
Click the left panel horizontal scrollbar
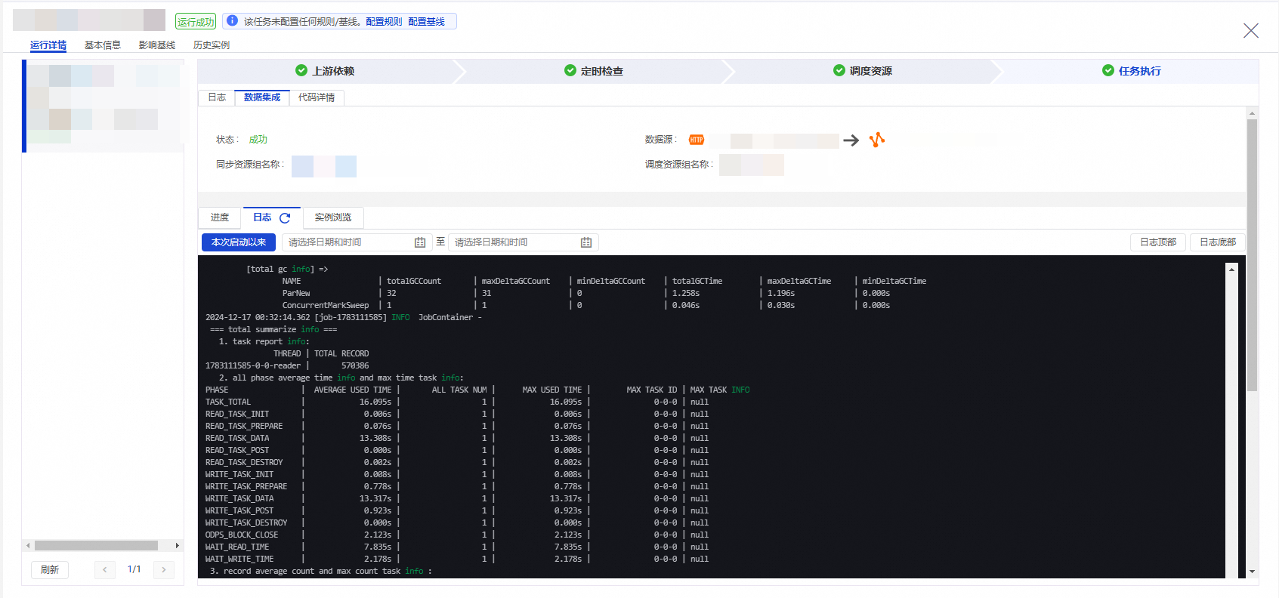[x=96, y=545]
